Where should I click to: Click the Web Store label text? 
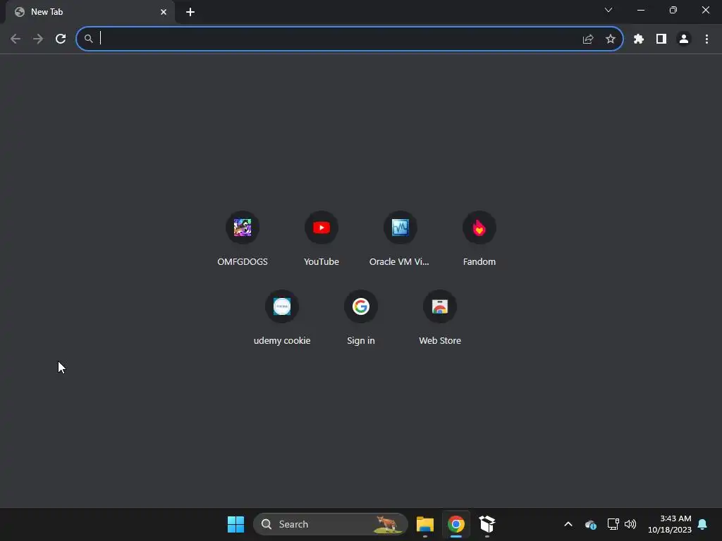pyautogui.click(x=440, y=341)
